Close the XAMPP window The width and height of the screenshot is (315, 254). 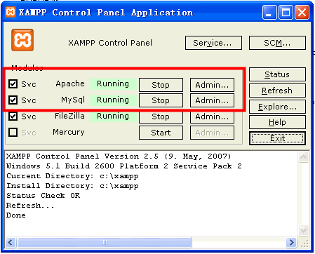302,13
